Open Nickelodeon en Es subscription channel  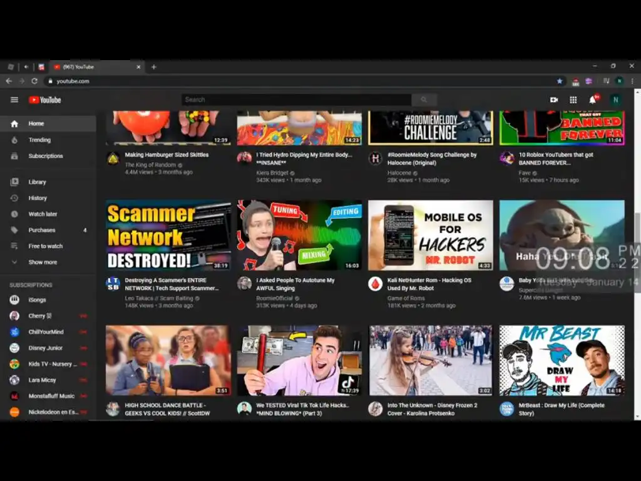pyautogui.click(x=48, y=412)
